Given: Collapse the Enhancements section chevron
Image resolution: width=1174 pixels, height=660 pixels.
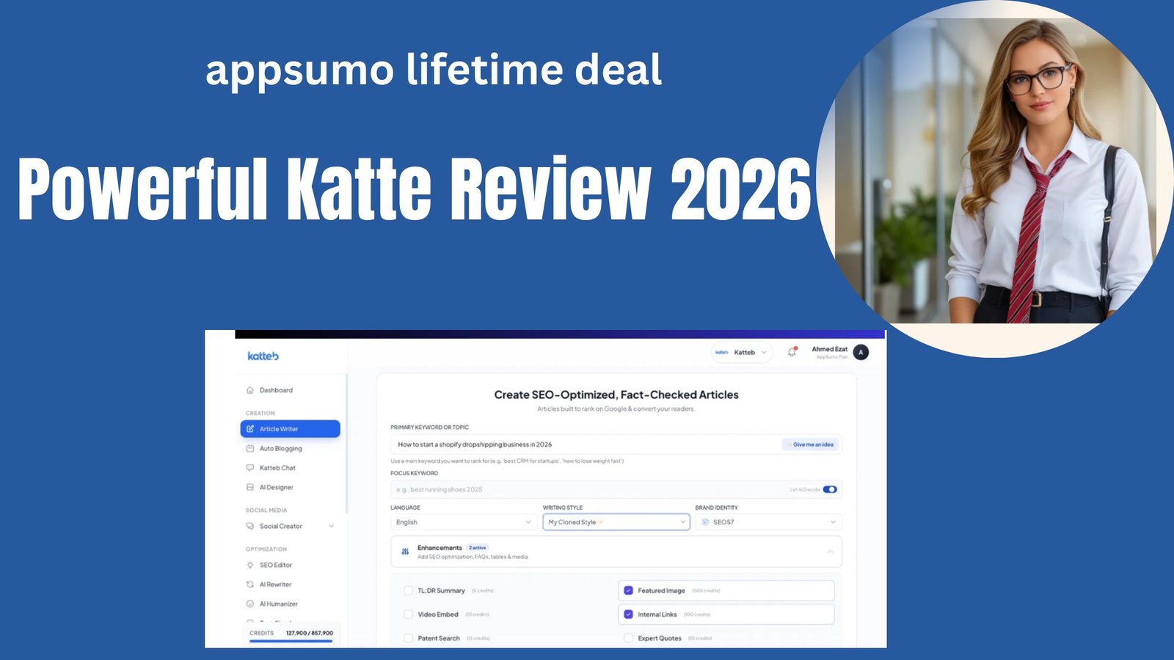Looking at the screenshot, I should [830, 551].
